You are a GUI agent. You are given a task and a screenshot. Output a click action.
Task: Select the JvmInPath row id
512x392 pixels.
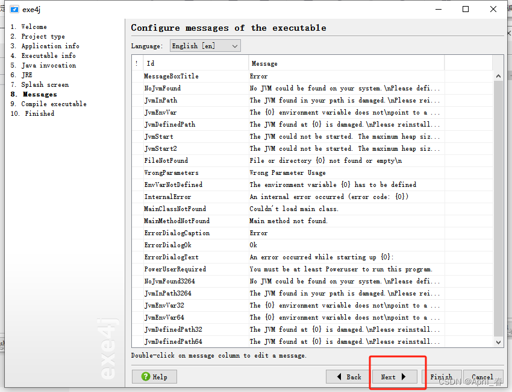pos(161,100)
